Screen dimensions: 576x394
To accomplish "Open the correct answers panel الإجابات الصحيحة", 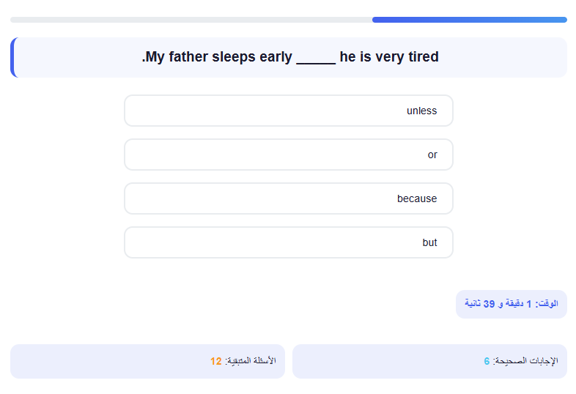I will point(429,361).
